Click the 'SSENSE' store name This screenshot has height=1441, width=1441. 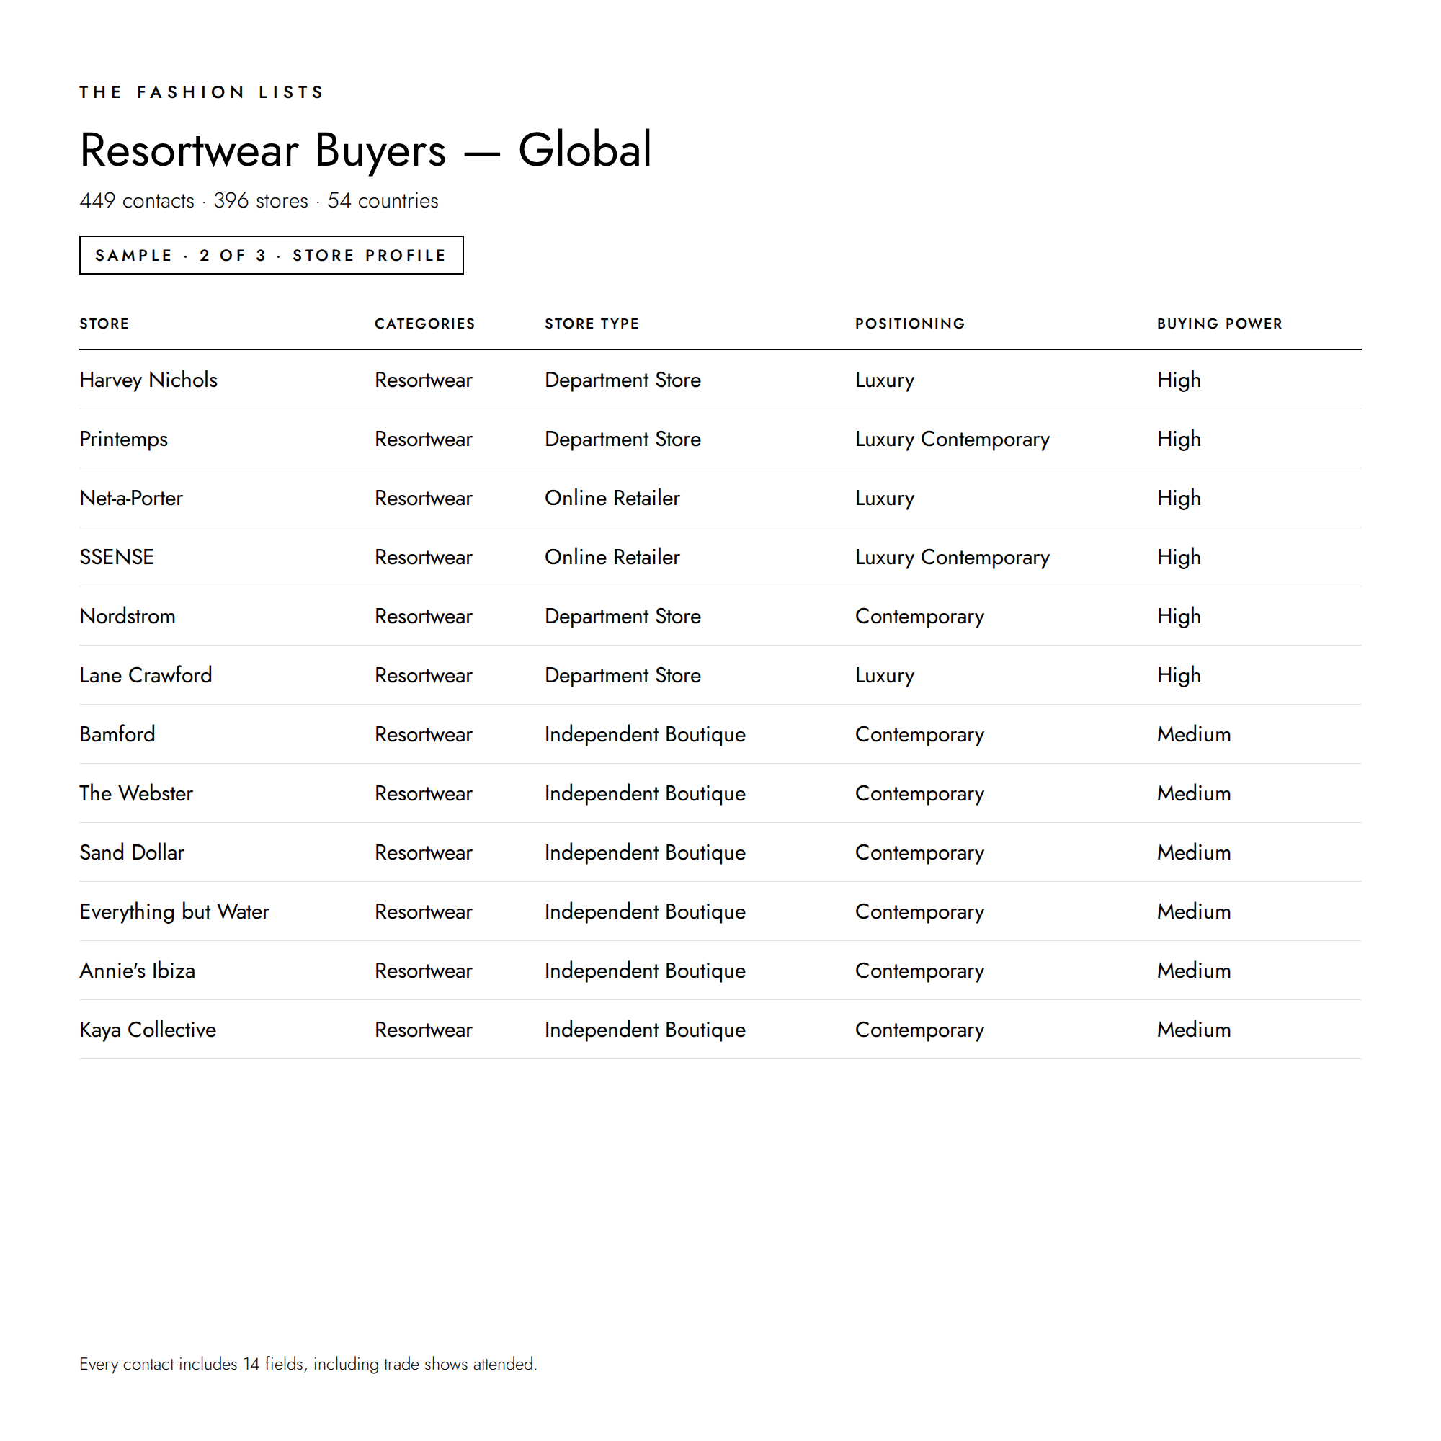pos(116,557)
